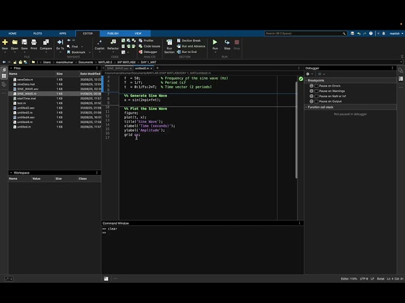Screen dimensions: 405x303
Task: Run the script with the green play icon
Action: coord(215,42)
